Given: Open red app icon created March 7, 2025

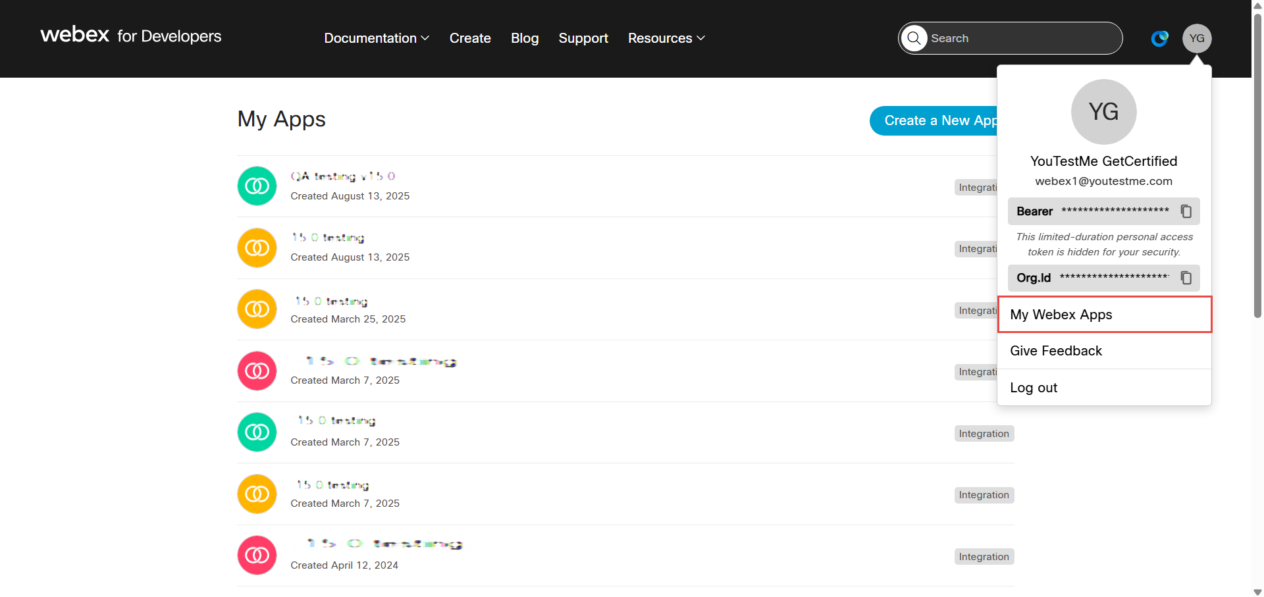Looking at the screenshot, I should [x=257, y=371].
